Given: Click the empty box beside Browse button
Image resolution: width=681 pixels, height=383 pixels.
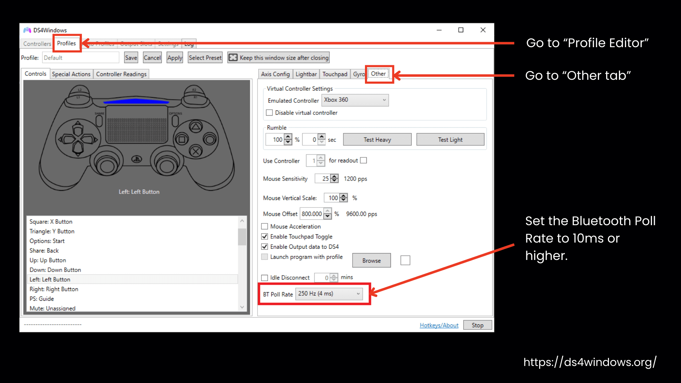Looking at the screenshot, I should coord(405,261).
